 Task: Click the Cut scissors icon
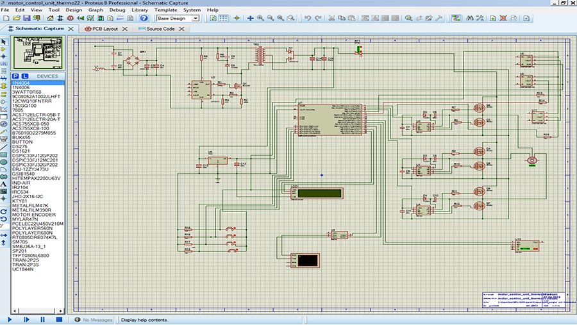click(x=332, y=19)
